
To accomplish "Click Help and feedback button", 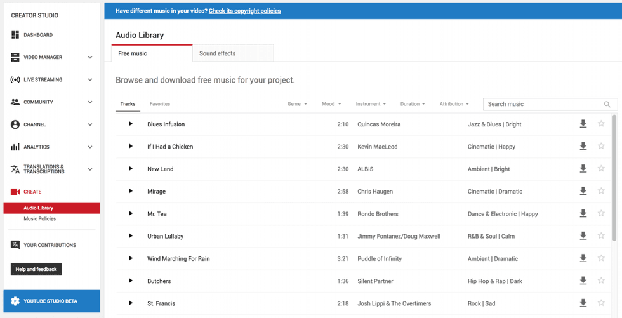I will pos(36,269).
